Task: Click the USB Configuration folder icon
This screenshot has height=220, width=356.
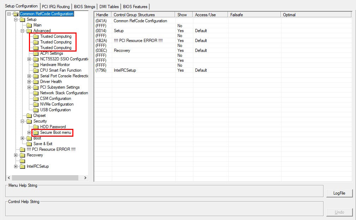Action: point(36,110)
